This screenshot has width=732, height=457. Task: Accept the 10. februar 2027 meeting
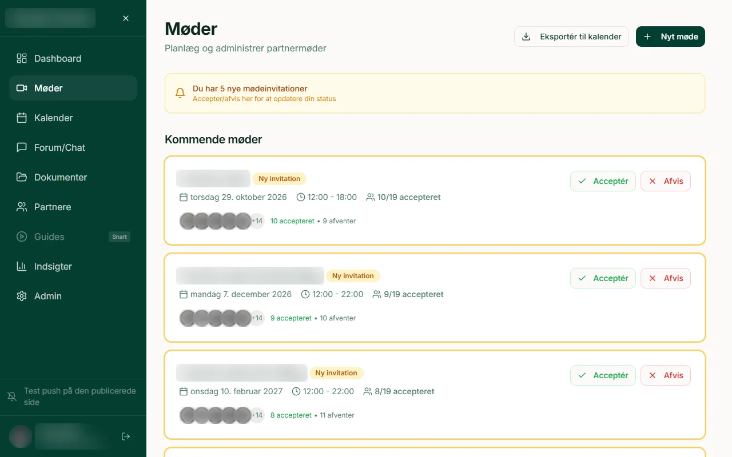tap(603, 375)
